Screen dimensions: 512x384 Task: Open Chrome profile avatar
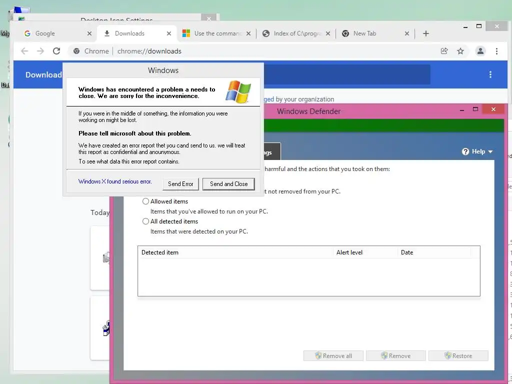(x=480, y=51)
